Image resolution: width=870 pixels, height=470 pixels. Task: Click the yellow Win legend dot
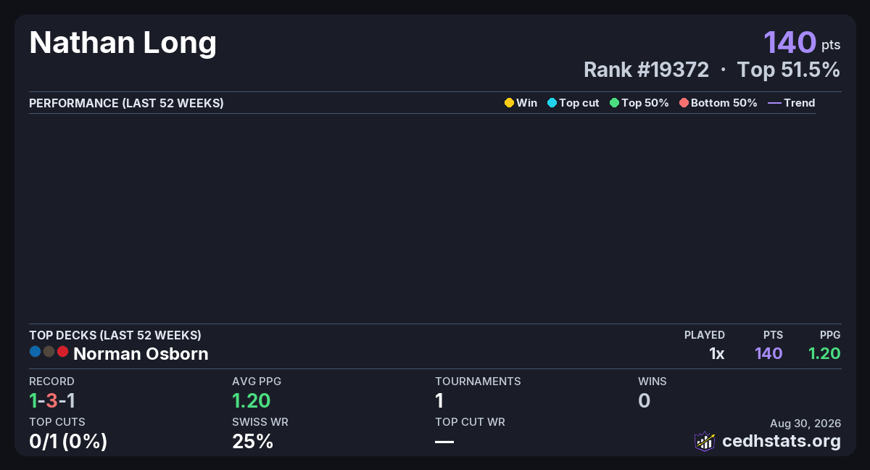(509, 103)
